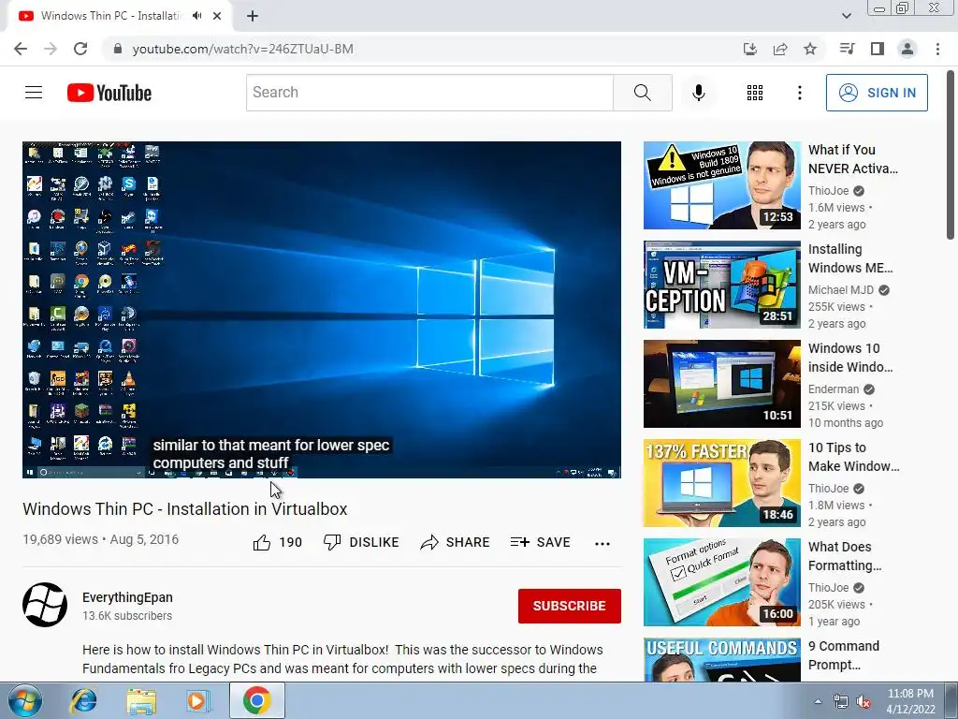Click Enderman channel name
The image size is (958, 719).
(834, 389)
